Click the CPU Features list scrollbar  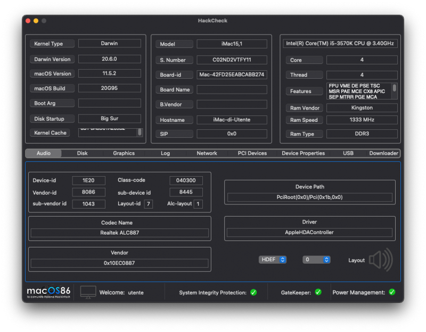(395, 88)
